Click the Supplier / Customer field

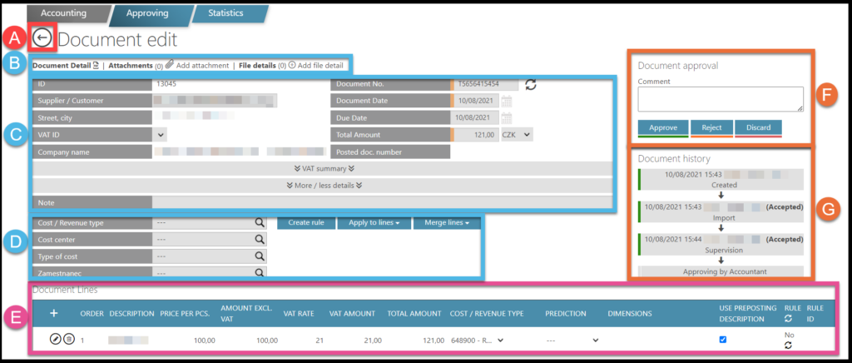click(x=214, y=101)
